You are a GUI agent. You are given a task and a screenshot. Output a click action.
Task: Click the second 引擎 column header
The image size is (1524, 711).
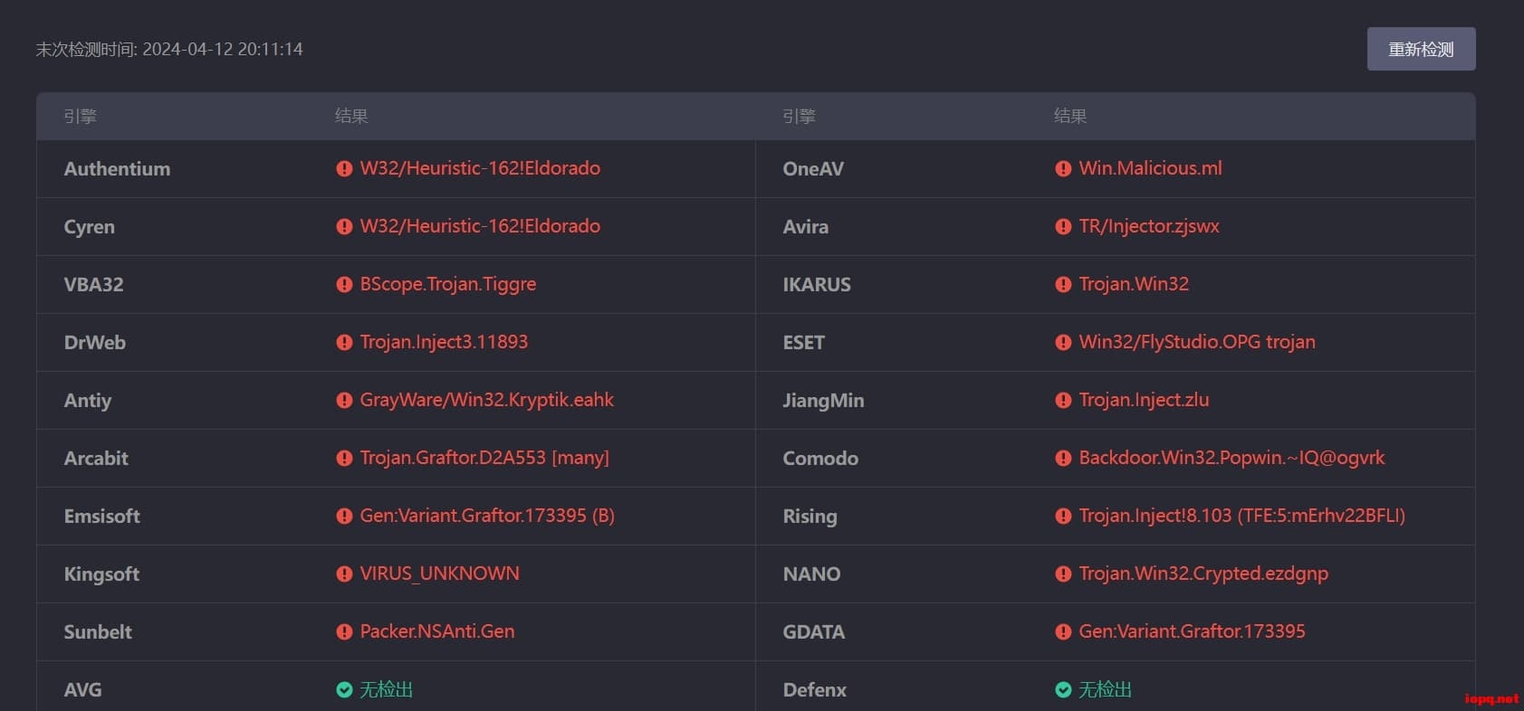pos(799,116)
